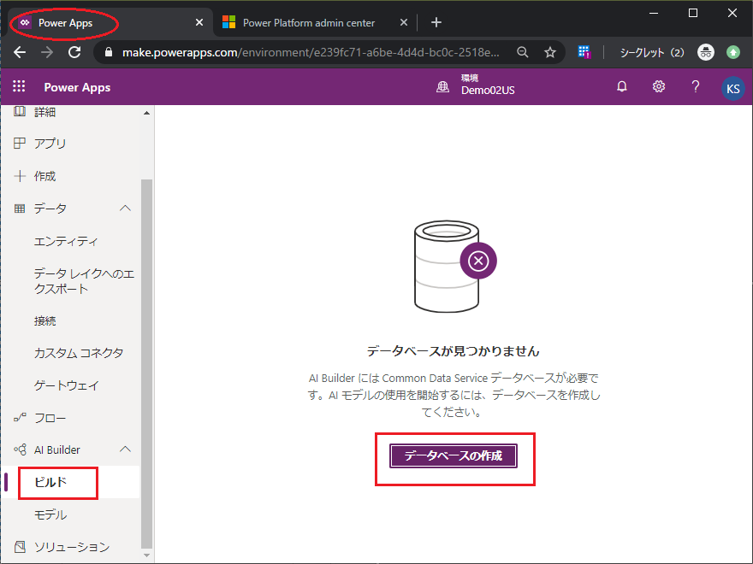753x564 pixels.
Task: Open モデル under AI Builder
Action: (x=50, y=514)
